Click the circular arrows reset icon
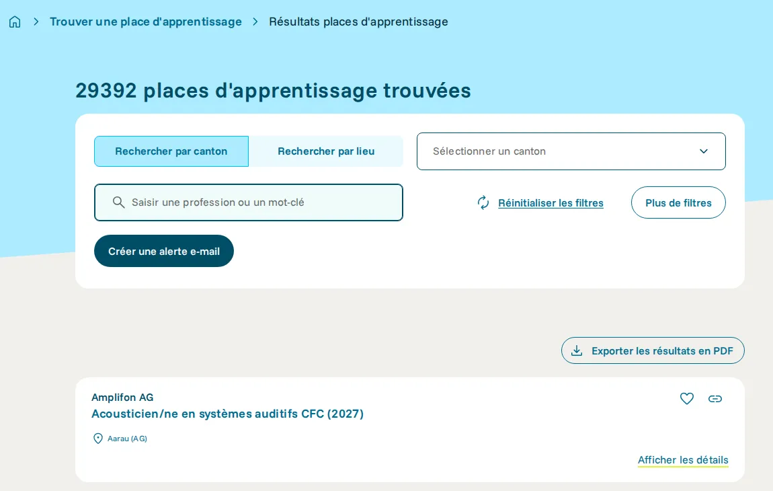Image resolution: width=773 pixels, height=491 pixels. pos(483,203)
